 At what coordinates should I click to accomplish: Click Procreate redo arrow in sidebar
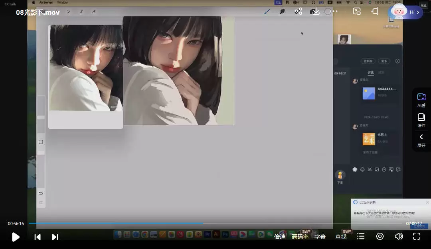click(x=41, y=202)
